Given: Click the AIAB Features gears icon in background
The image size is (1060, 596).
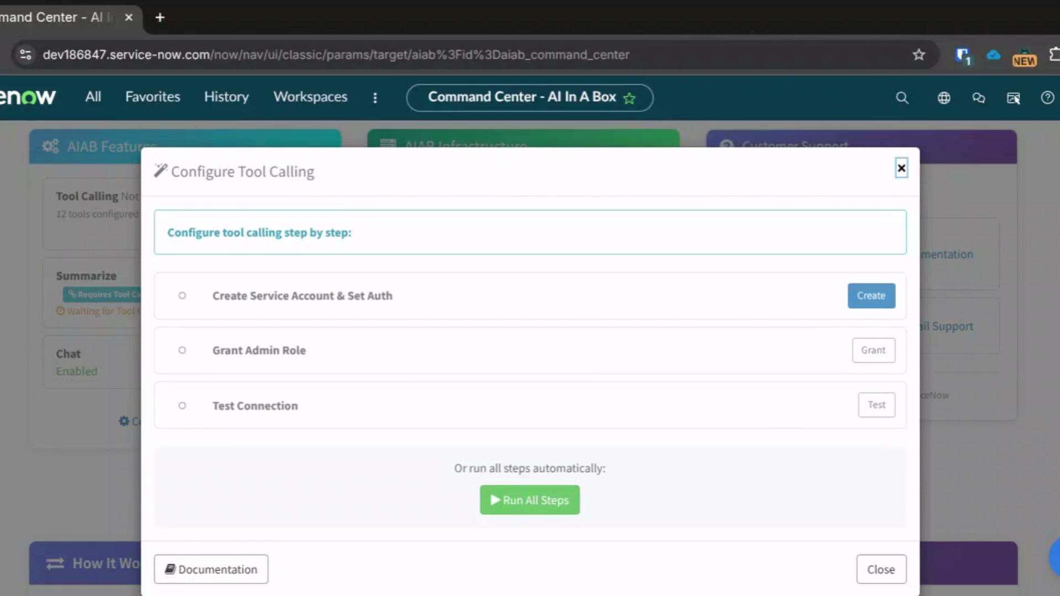Looking at the screenshot, I should pyautogui.click(x=50, y=146).
